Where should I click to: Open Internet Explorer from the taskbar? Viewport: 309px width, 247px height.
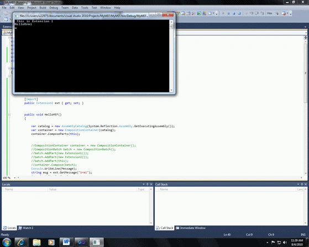[x=21, y=242]
